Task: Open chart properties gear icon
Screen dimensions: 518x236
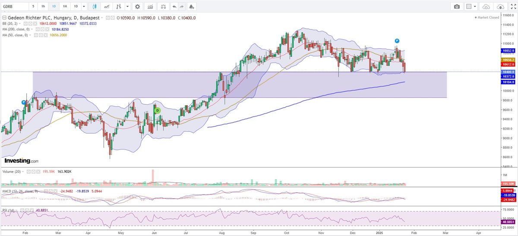Action: coord(137,6)
